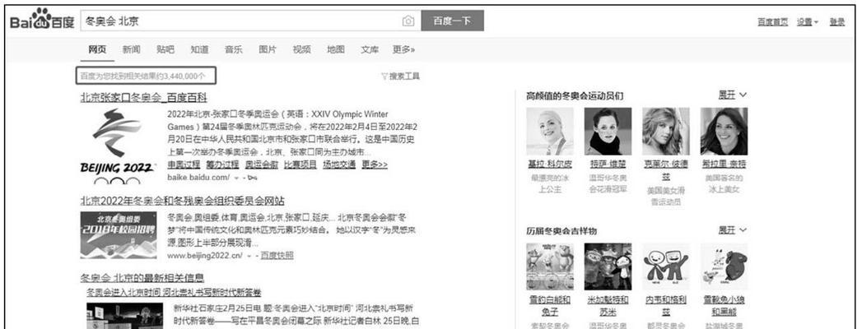Image resolution: width=862 pixels, height=329 pixels.
Task: Click the 内韦和格利兹 mascot image
Action: [666, 267]
